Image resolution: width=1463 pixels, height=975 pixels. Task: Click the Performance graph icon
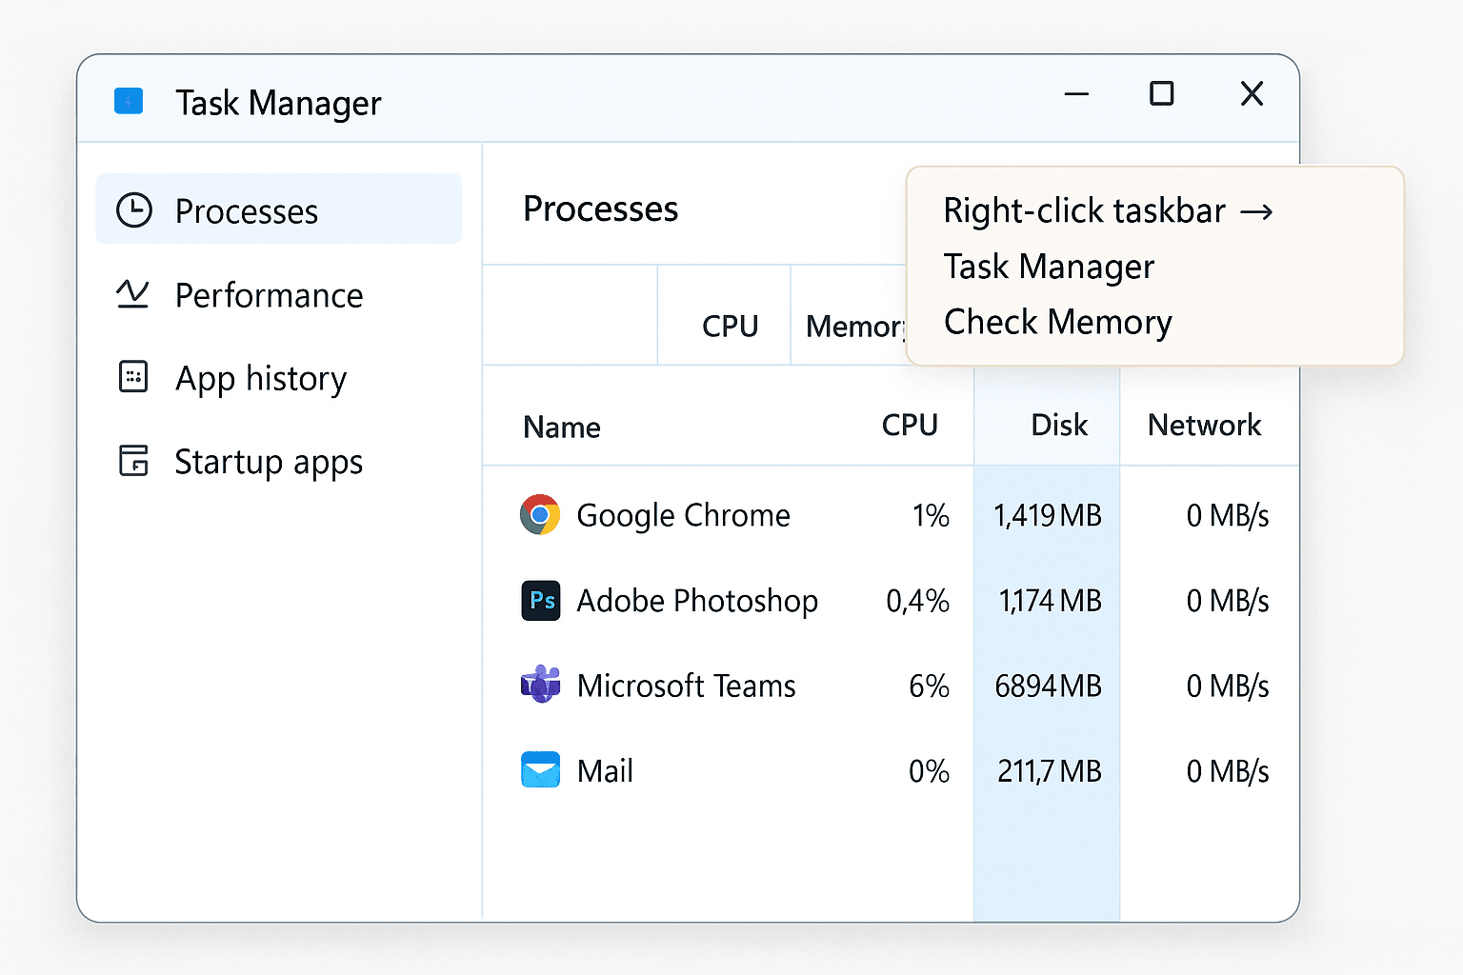pos(132,294)
